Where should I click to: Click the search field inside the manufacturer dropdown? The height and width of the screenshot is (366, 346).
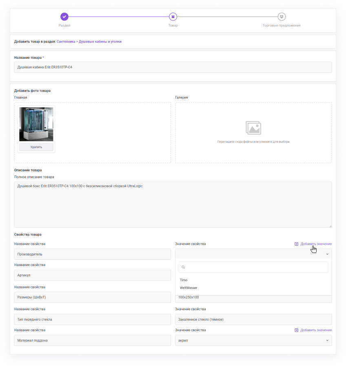(253, 267)
